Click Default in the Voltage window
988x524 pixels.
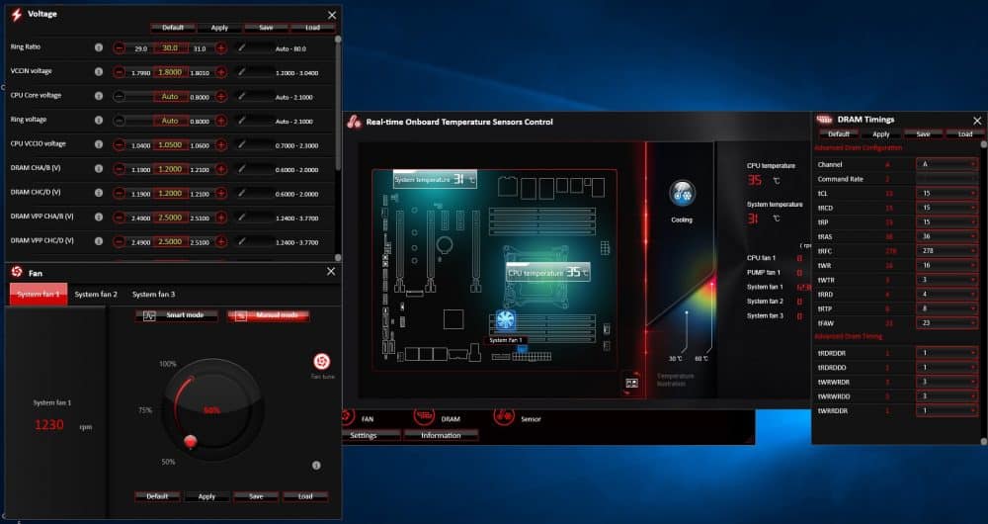click(x=173, y=28)
